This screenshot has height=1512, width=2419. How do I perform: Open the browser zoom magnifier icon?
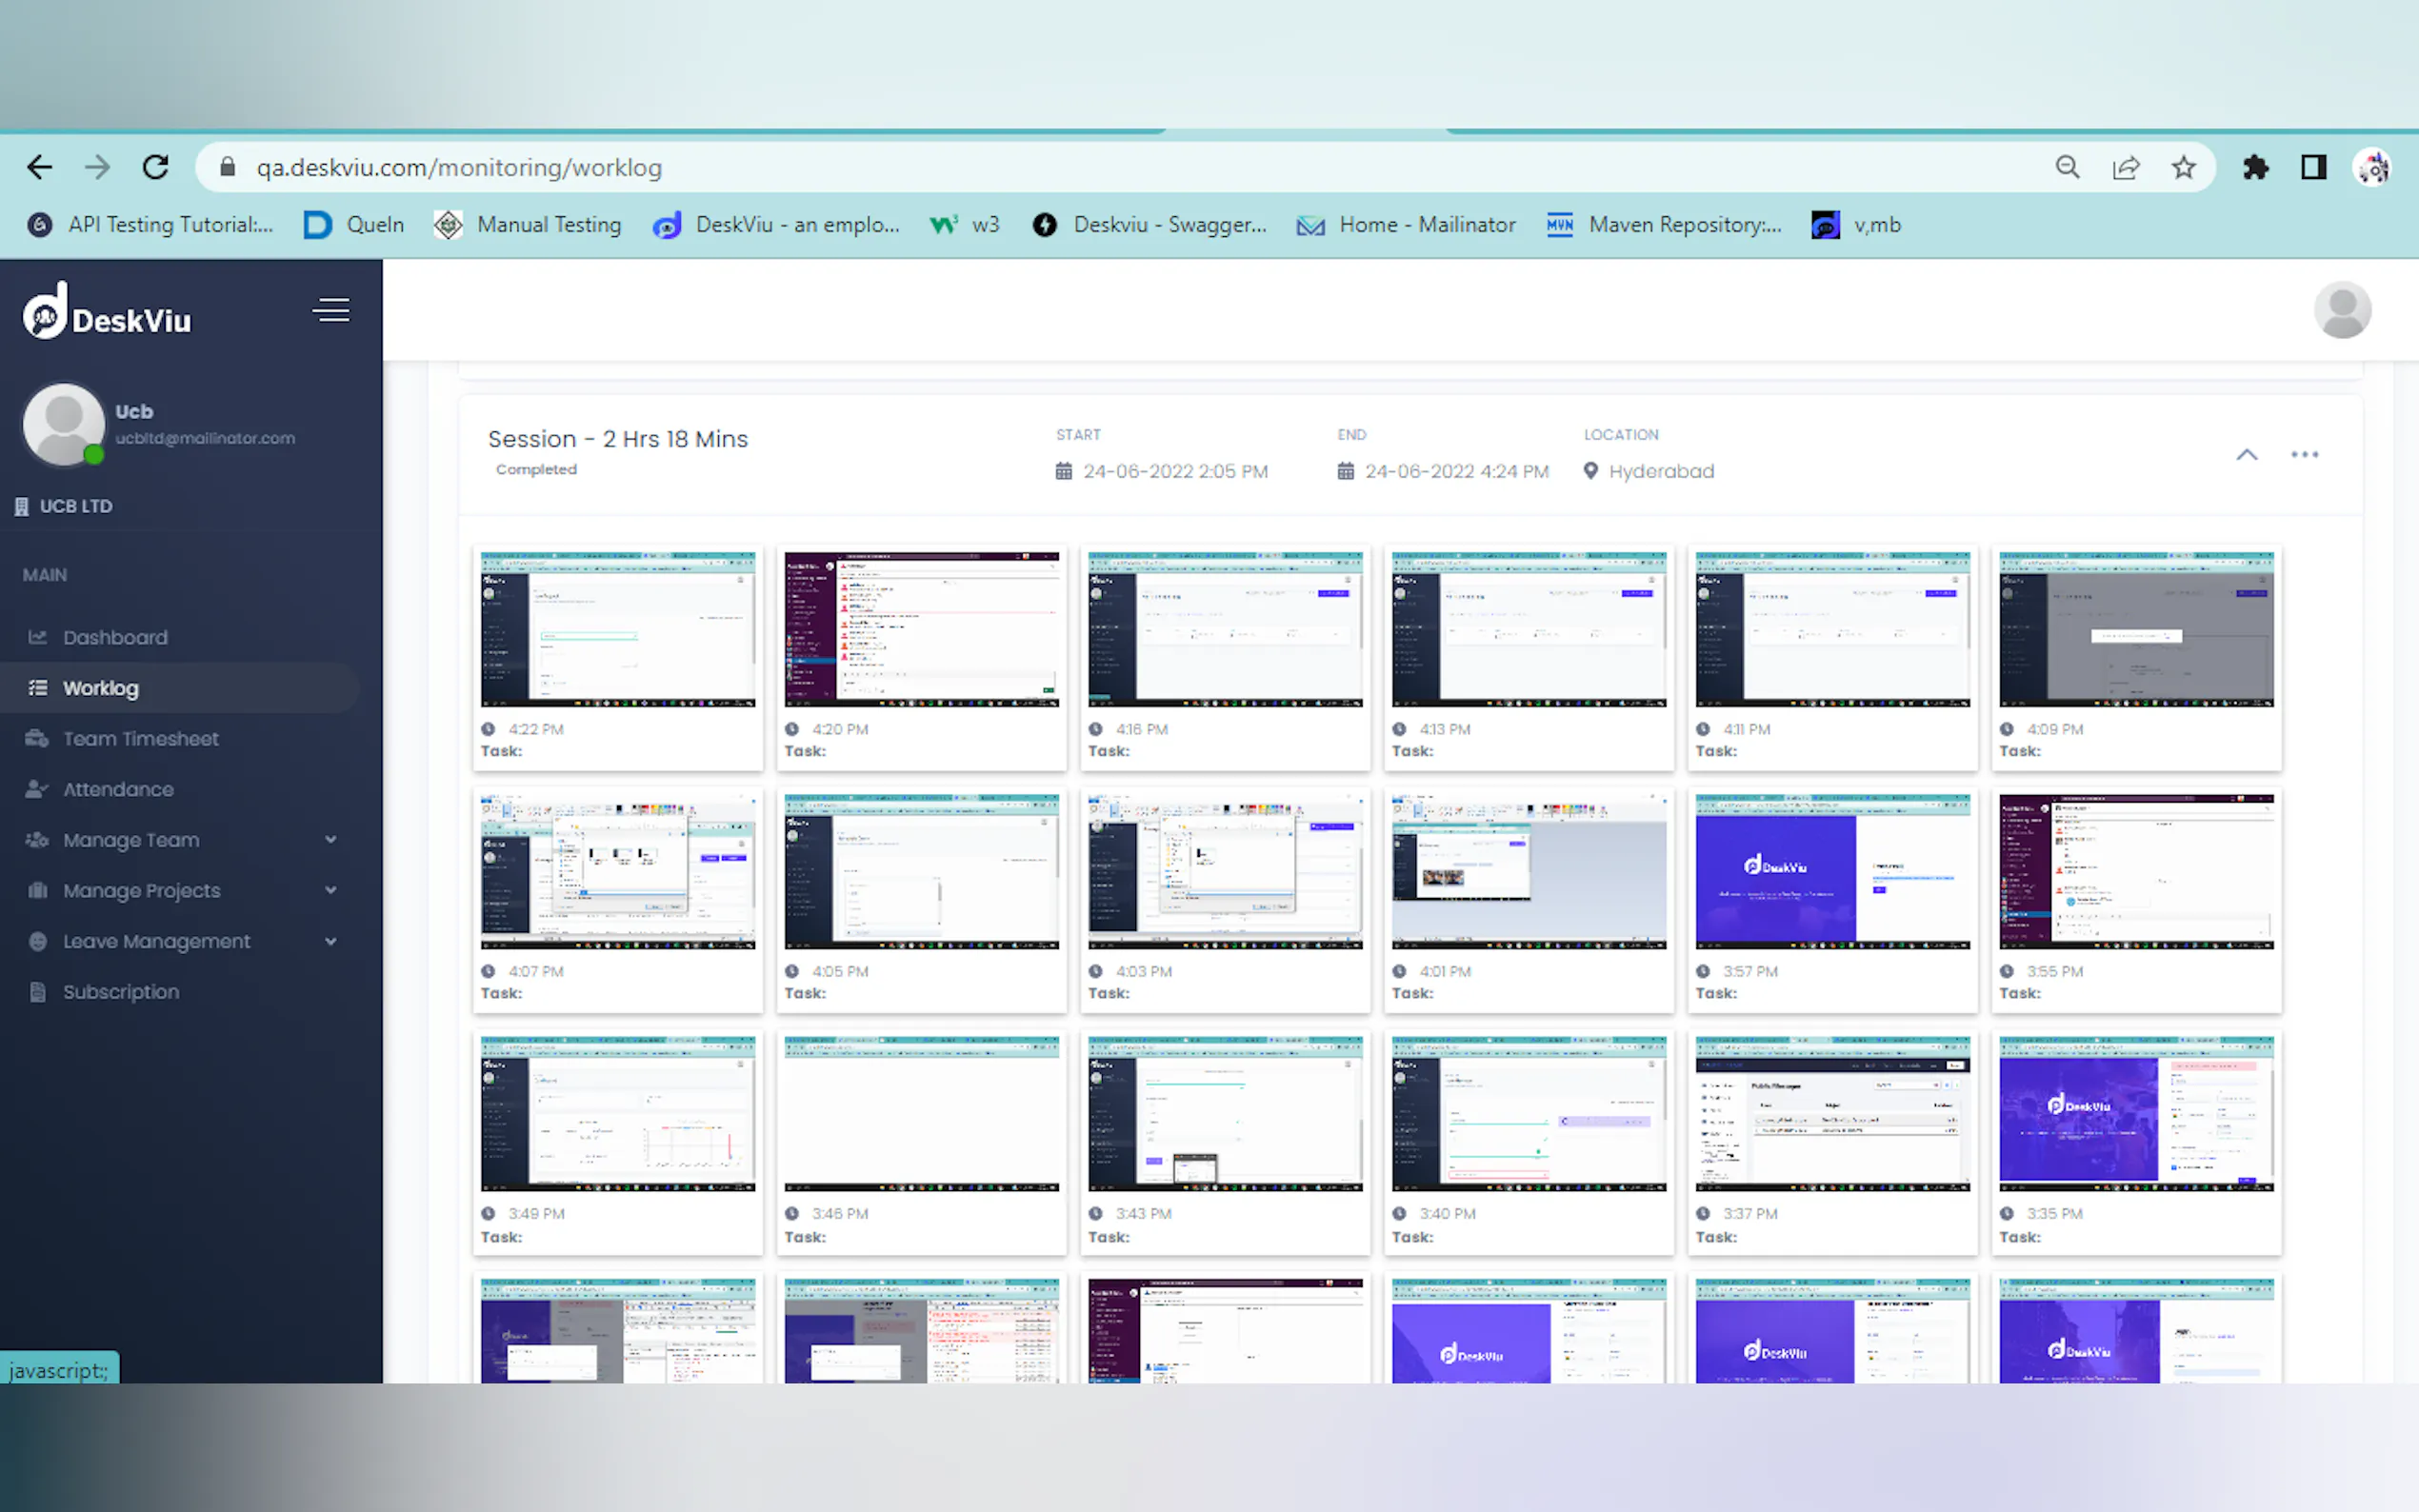click(x=2068, y=167)
